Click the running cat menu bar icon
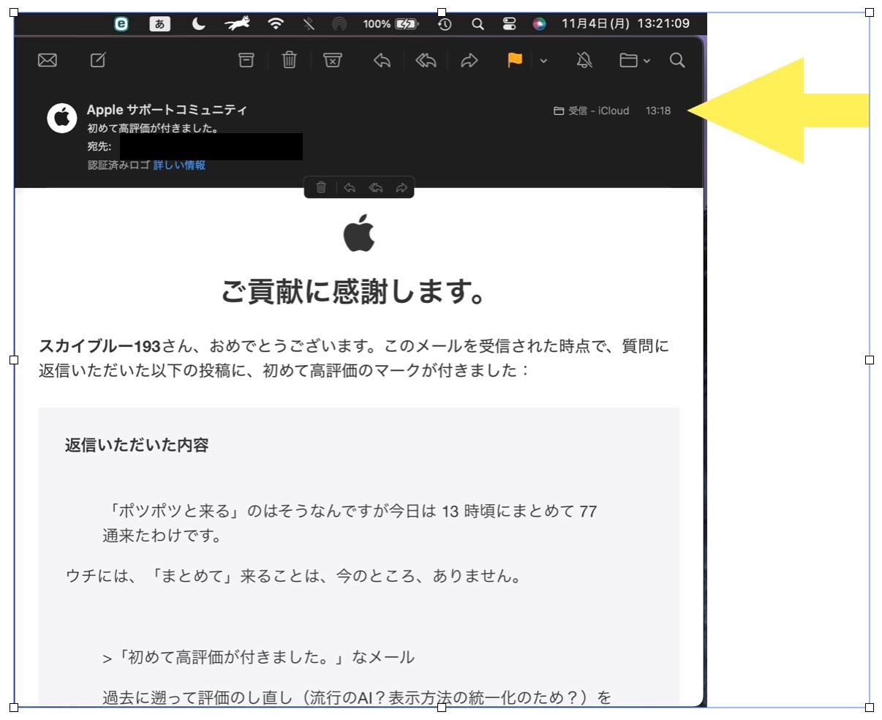The image size is (882, 720). point(237,24)
